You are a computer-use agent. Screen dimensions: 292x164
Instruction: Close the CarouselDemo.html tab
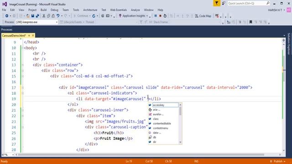pos(33,36)
